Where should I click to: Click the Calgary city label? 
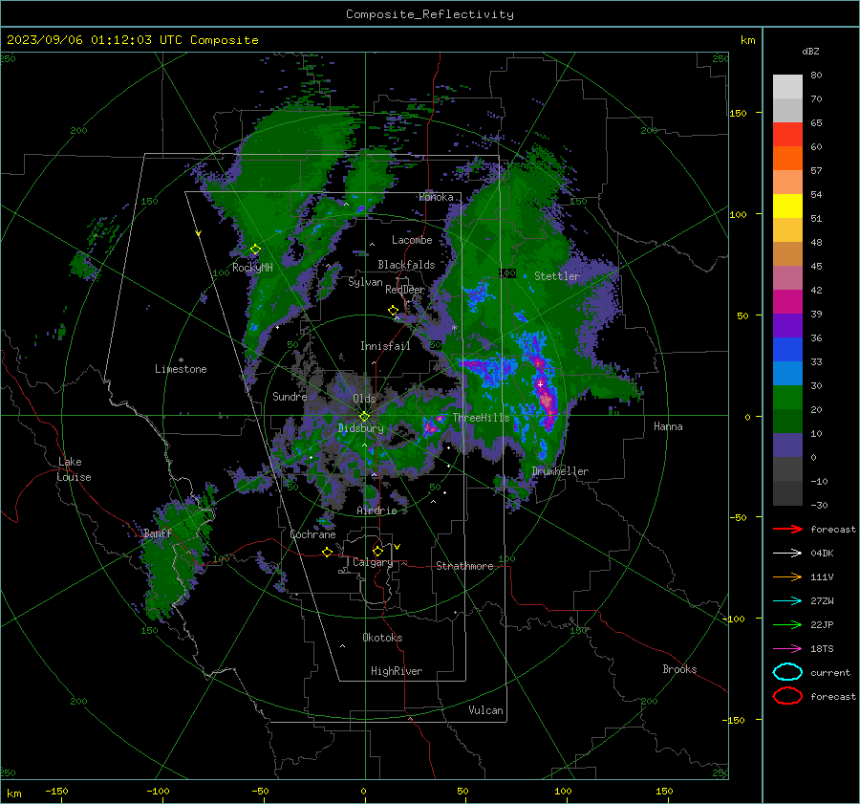pyautogui.click(x=373, y=562)
